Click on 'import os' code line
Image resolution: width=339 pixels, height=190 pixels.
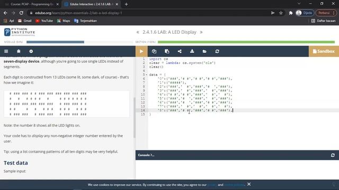158,59
